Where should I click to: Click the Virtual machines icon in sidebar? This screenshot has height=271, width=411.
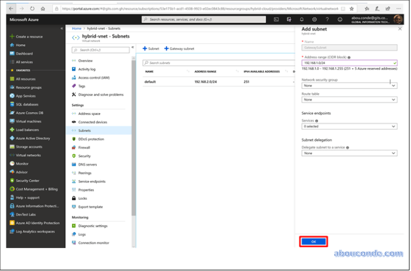(12, 121)
